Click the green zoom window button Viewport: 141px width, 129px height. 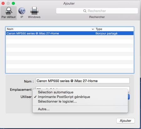pyautogui.click(x=13, y=3)
